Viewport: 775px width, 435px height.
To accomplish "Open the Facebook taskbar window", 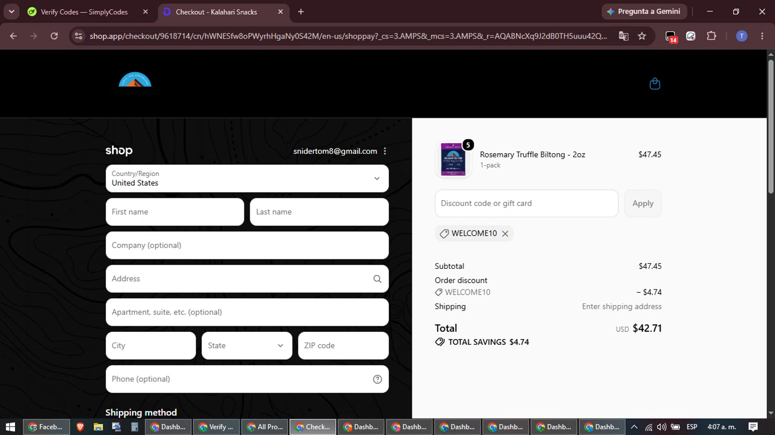I will point(46,427).
